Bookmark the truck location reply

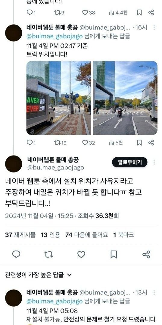tap(139, 143)
